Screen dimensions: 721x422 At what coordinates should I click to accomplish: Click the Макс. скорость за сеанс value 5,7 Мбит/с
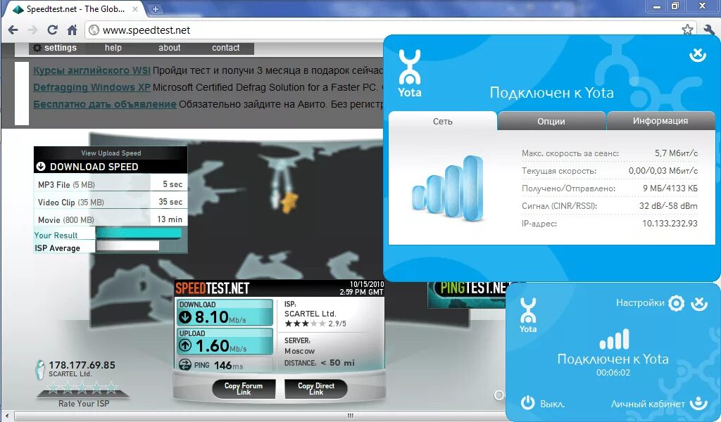click(x=676, y=153)
